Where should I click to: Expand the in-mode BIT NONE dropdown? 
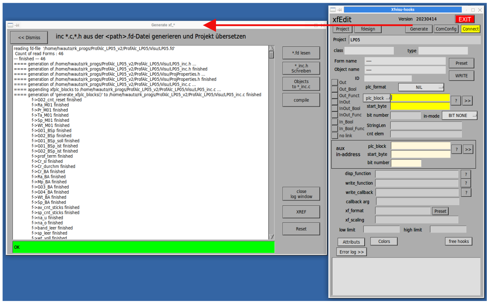tap(459, 116)
